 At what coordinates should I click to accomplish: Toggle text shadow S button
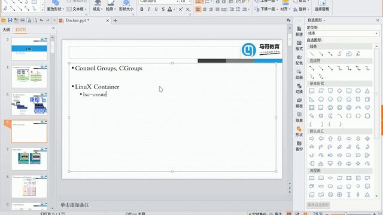[x=163, y=10]
